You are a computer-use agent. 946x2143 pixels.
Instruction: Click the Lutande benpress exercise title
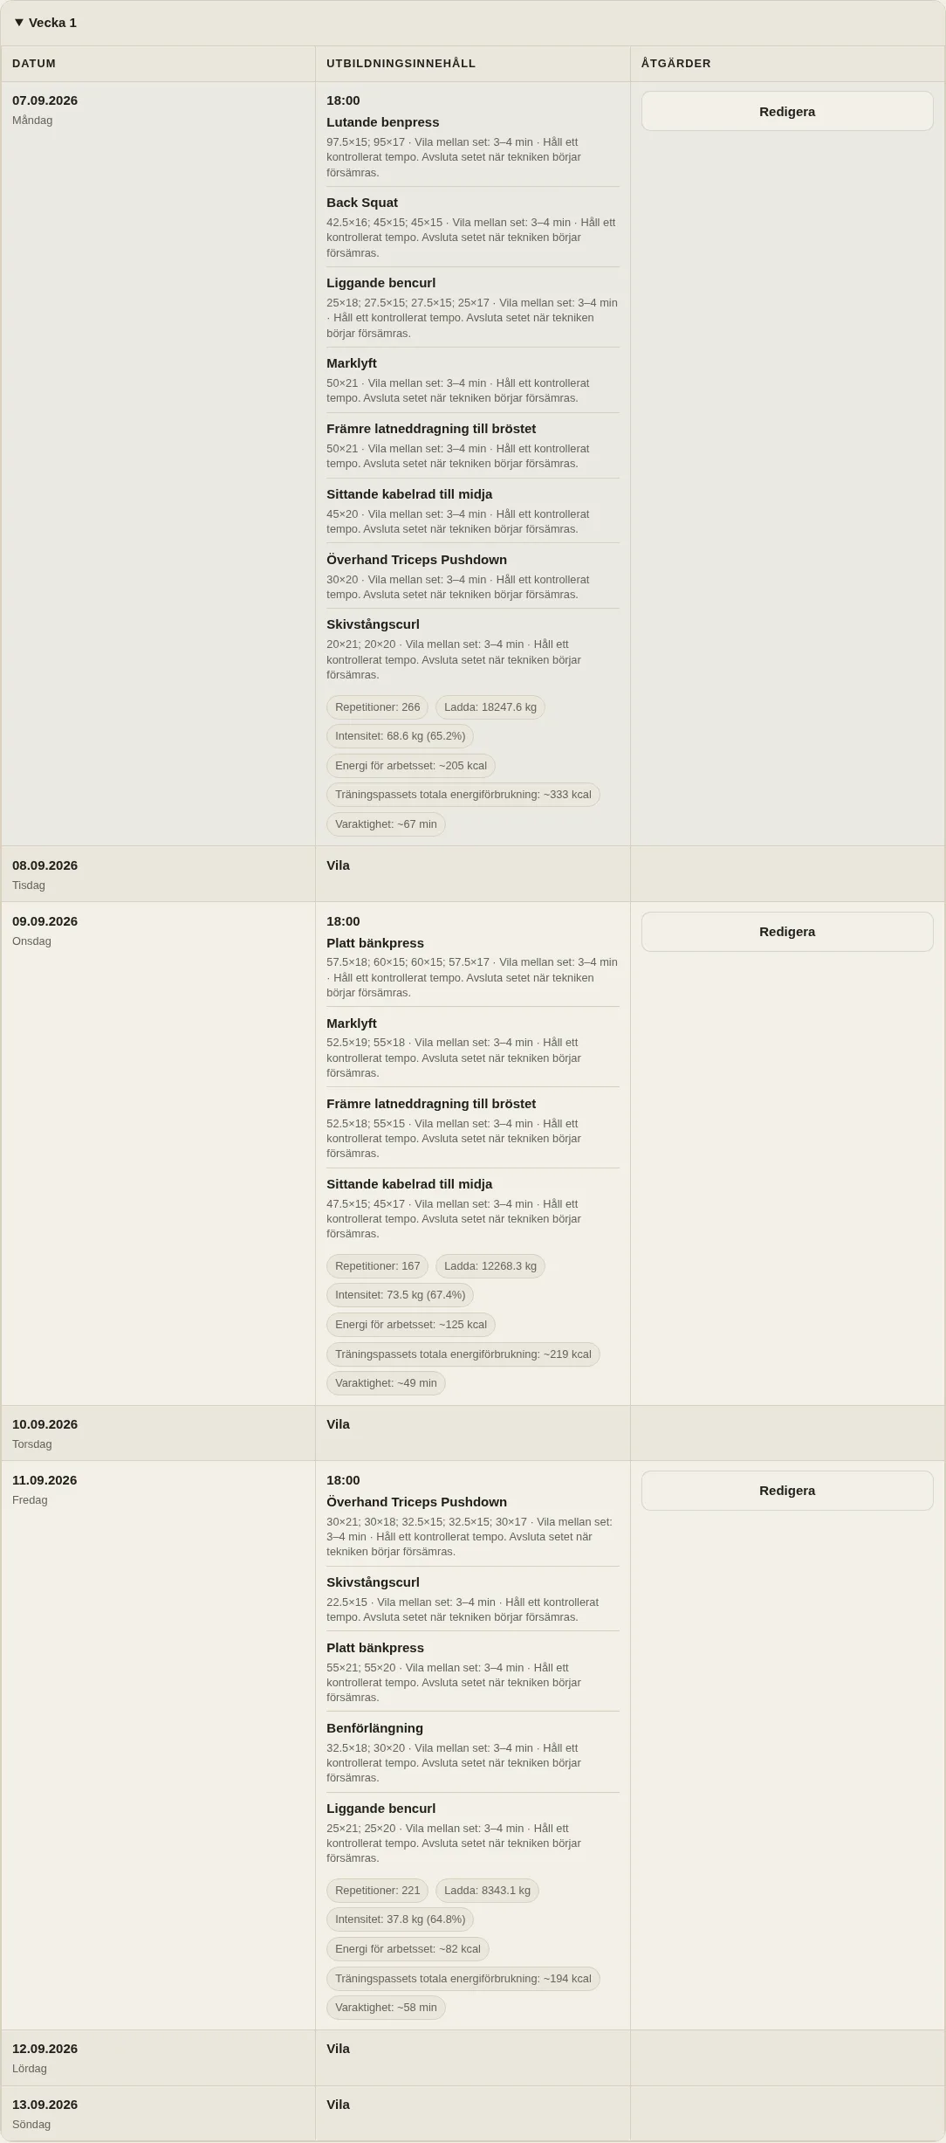[383, 122]
